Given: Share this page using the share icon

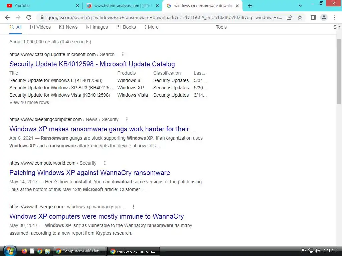Looking at the screenshot, I should pos(289,17).
